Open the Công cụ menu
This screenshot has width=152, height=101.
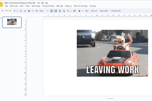coord(68,6)
